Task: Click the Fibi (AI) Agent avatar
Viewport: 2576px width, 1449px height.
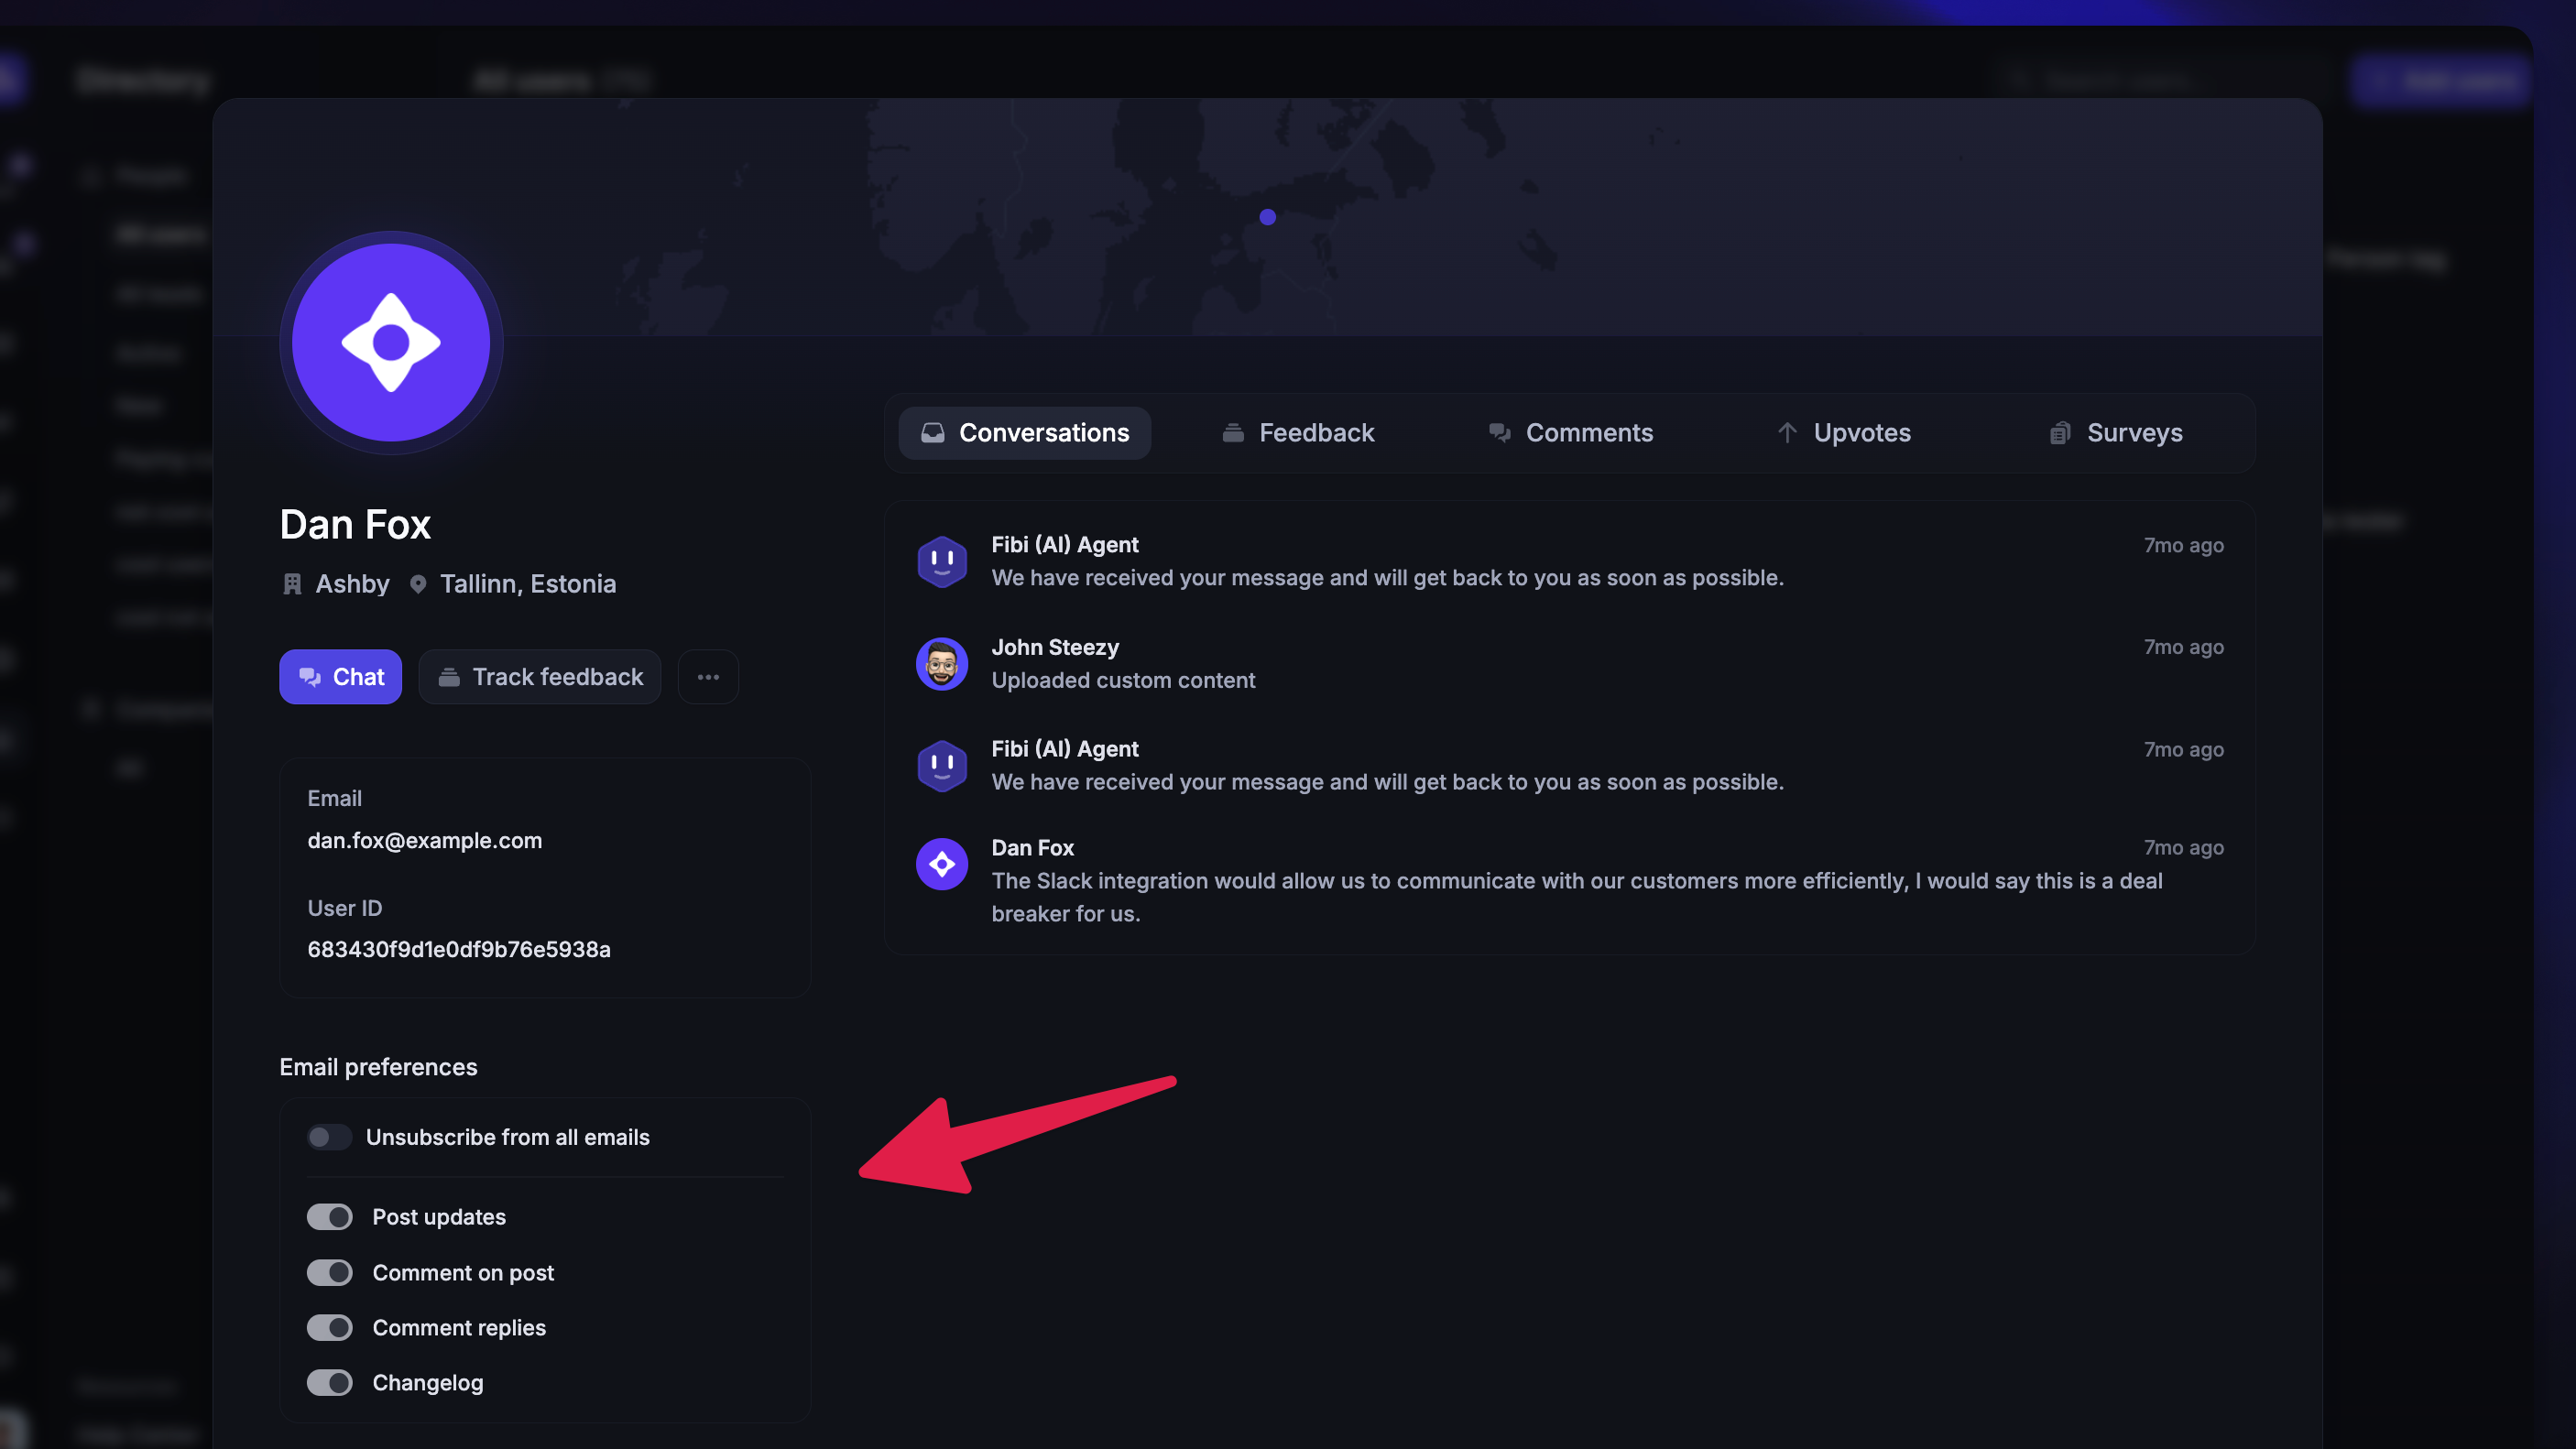Action: click(x=941, y=561)
